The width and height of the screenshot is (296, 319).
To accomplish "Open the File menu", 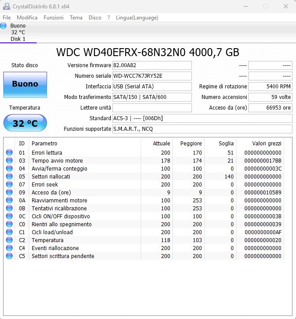I will point(7,18).
